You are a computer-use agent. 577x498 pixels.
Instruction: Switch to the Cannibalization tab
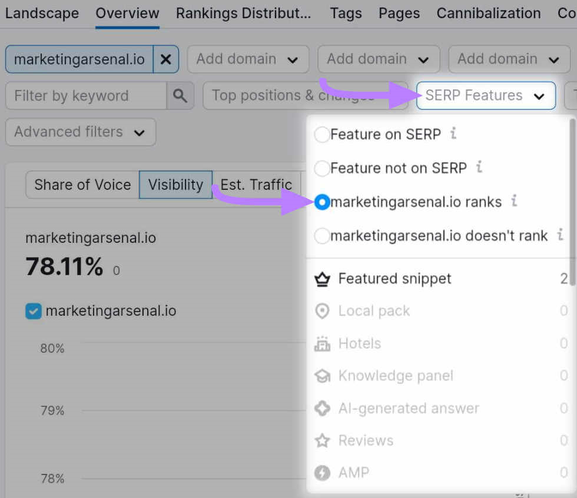point(488,13)
